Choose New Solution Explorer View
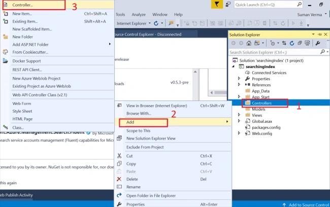The image size is (330, 207). coord(173,139)
